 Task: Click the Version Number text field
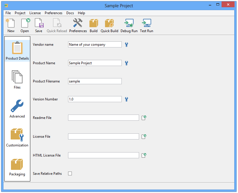95,99
